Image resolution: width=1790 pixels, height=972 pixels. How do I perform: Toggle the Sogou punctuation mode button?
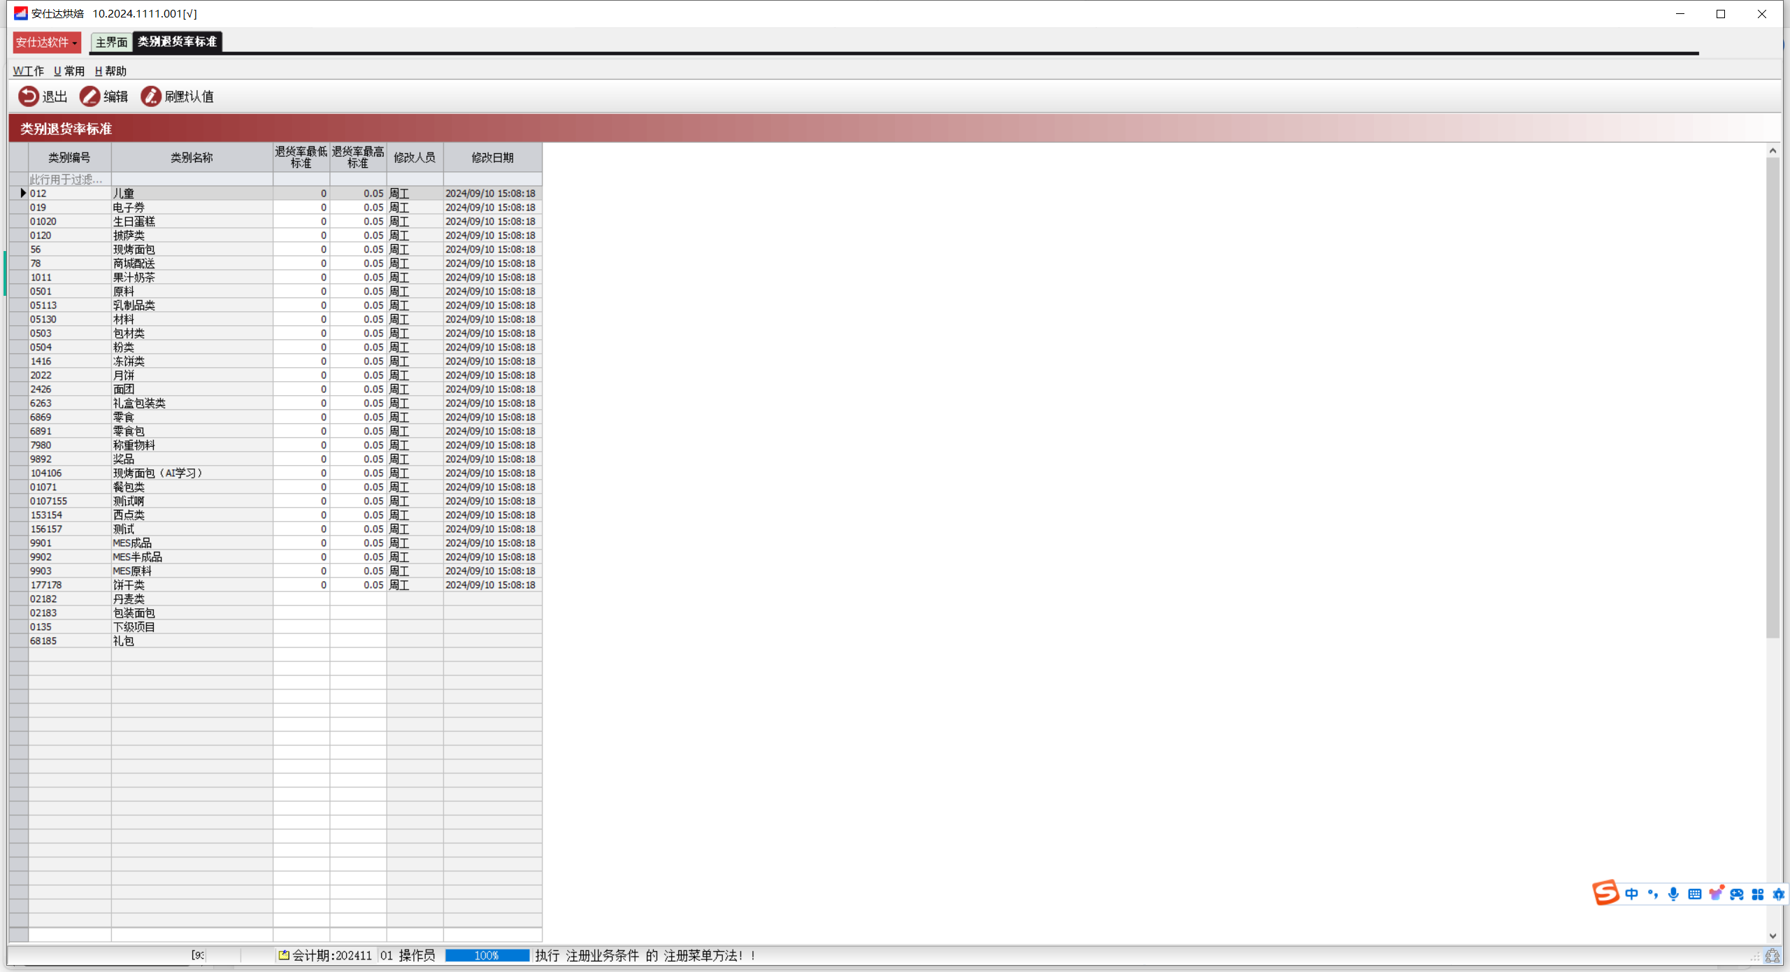click(1652, 894)
